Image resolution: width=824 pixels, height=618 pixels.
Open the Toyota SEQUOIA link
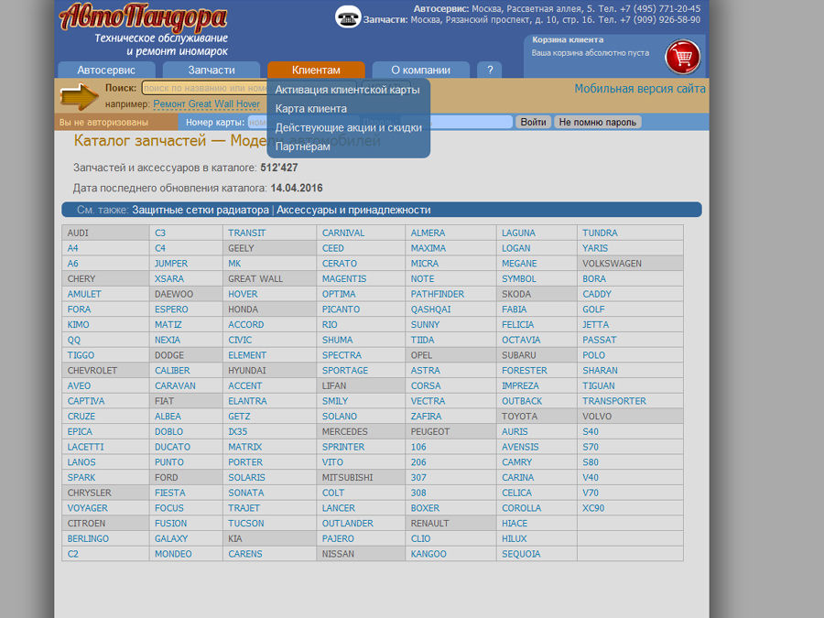(521, 554)
